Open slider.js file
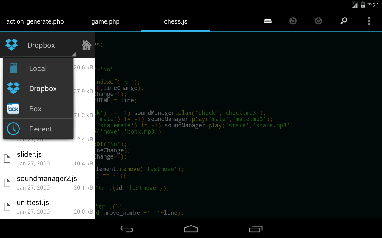This screenshot has width=382, height=238. (x=48, y=159)
